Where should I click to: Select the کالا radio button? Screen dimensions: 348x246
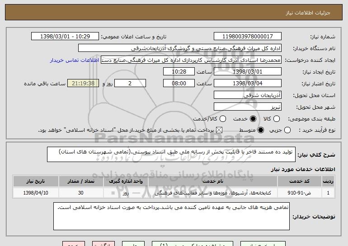[x=277, y=119]
